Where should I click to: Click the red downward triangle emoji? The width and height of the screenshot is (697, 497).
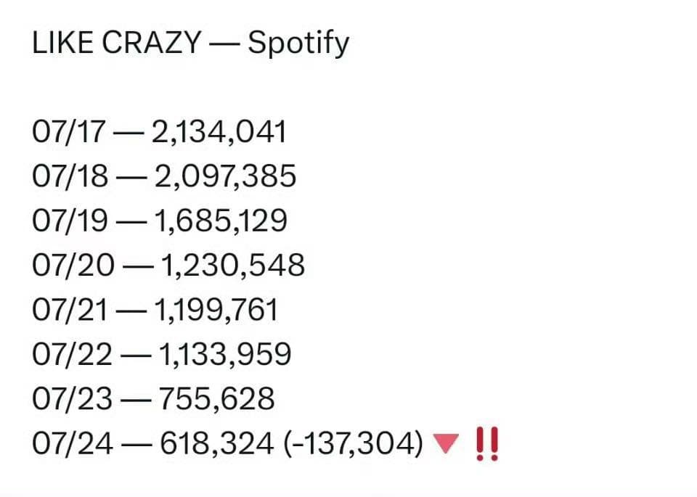tap(445, 444)
